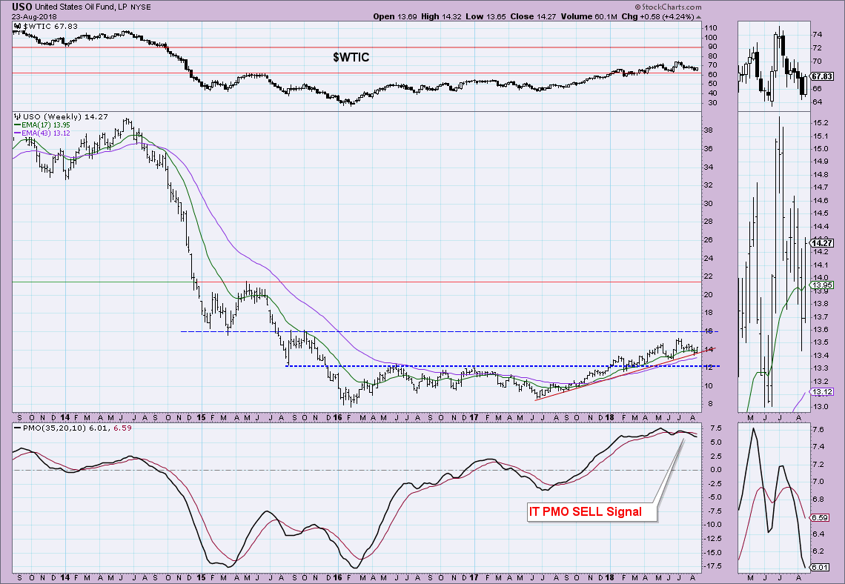The image size is (845, 584).
Task: Click the up-triangle after the Chg value
Action: click(x=699, y=17)
